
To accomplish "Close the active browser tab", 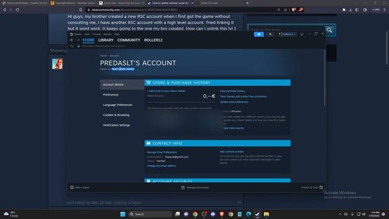I will 192,3.
